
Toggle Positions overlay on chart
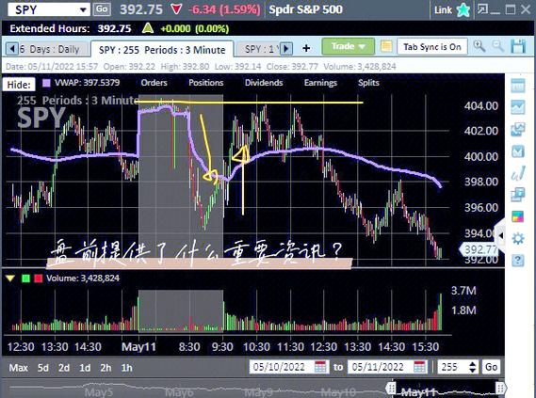point(205,83)
